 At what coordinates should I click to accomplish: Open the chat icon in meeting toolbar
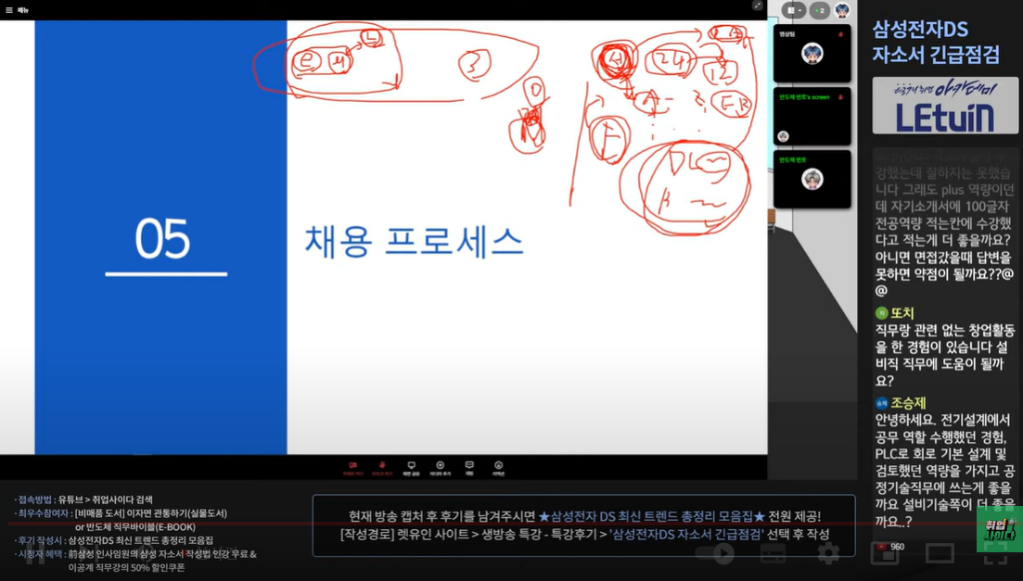click(x=469, y=467)
